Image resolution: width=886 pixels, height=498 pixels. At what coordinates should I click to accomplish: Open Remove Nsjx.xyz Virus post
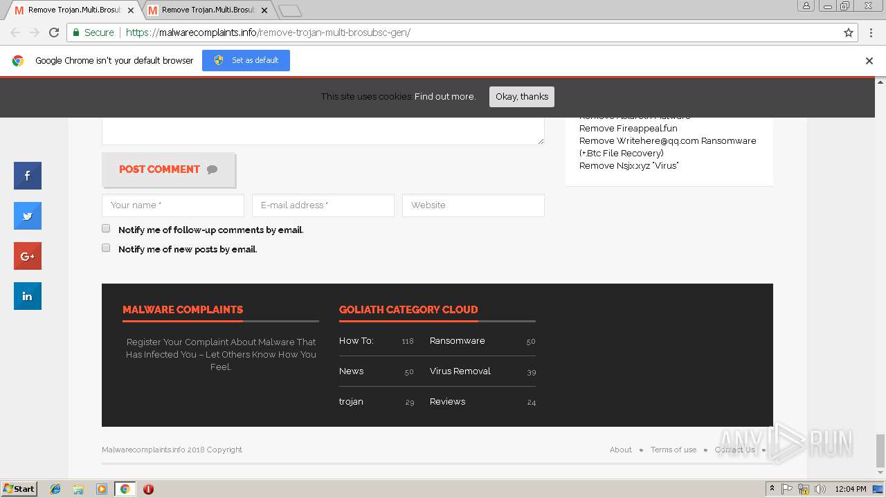click(x=629, y=165)
